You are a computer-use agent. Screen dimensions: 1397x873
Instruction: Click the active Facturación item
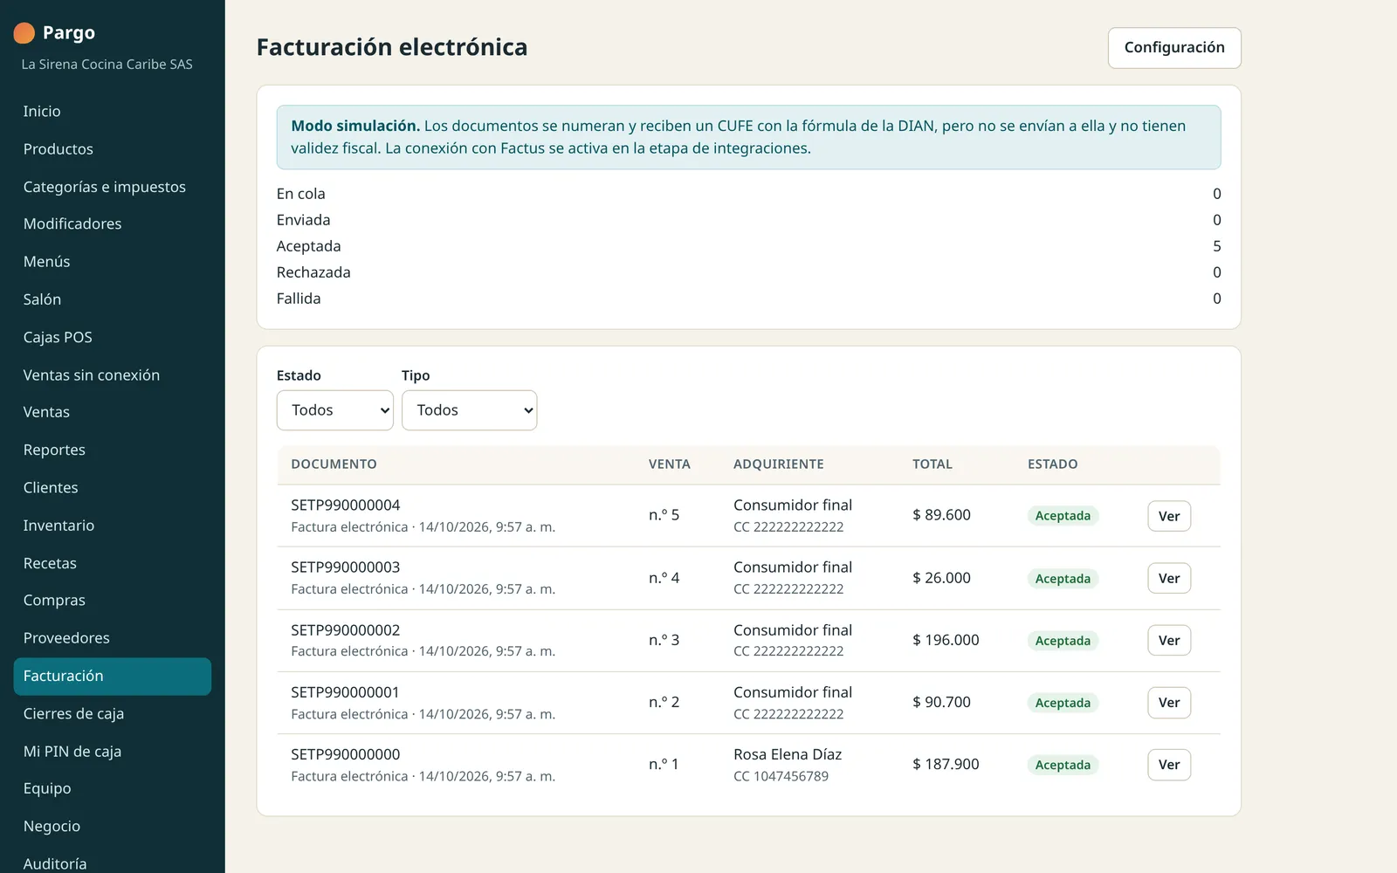click(x=113, y=677)
